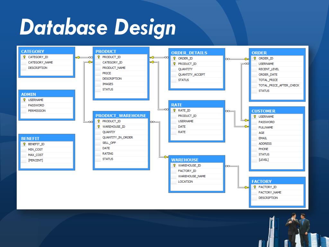This screenshot has height=247, width=329.
Task: Click WAREHOUSE_ID key icon in WAREHOUSE table
Action: (174, 166)
